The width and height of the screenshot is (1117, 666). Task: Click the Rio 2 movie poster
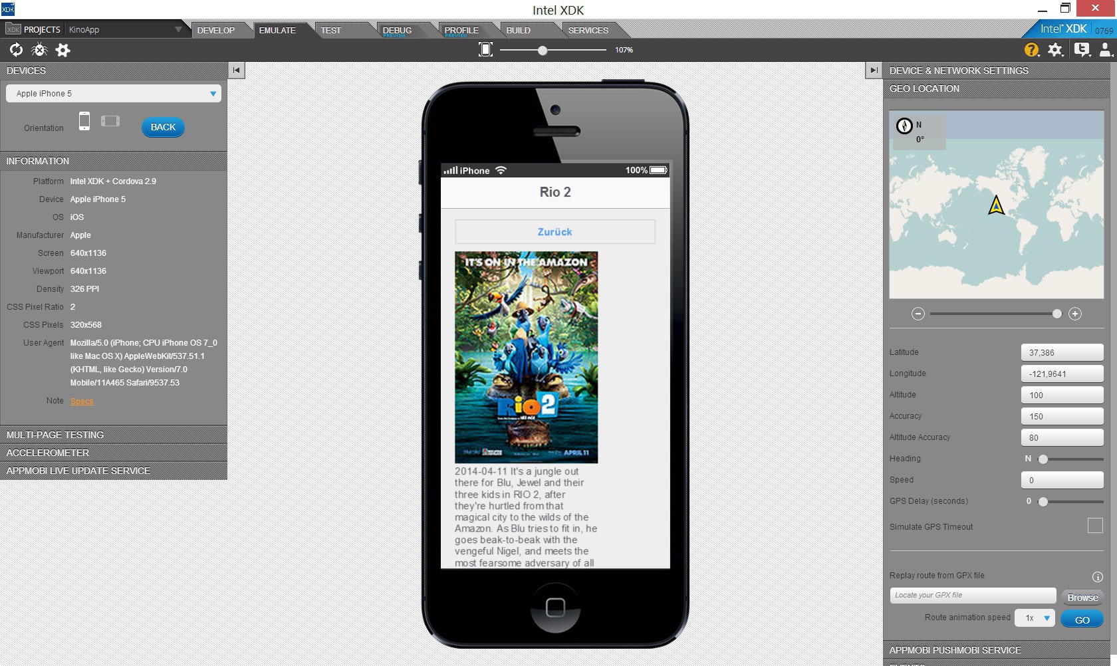pyautogui.click(x=526, y=357)
